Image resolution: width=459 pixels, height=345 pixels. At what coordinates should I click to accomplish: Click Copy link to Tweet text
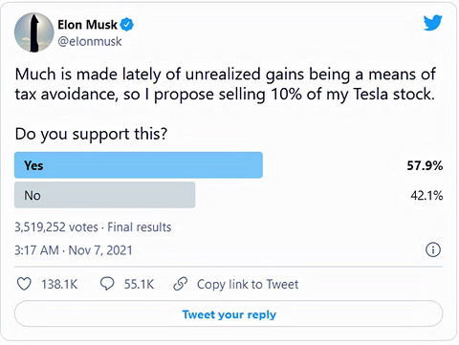pyautogui.click(x=248, y=284)
